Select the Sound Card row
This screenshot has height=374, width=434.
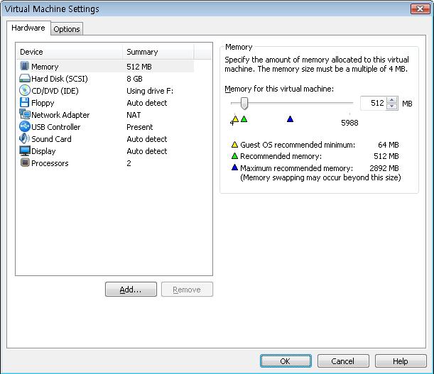pyautogui.click(x=105, y=139)
